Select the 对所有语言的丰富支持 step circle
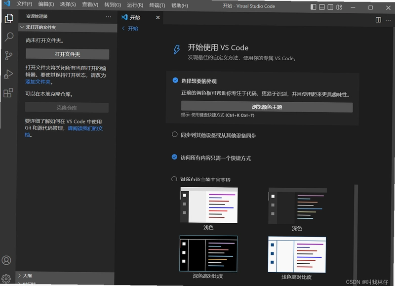Screen dimensions: 395x286 [x=174, y=179]
